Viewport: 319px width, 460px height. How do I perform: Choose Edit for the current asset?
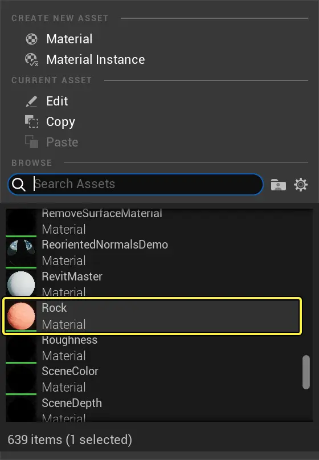[x=57, y=101]
